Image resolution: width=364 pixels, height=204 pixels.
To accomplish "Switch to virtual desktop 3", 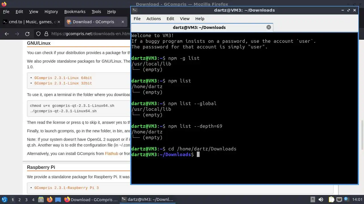I will point(26,199).
